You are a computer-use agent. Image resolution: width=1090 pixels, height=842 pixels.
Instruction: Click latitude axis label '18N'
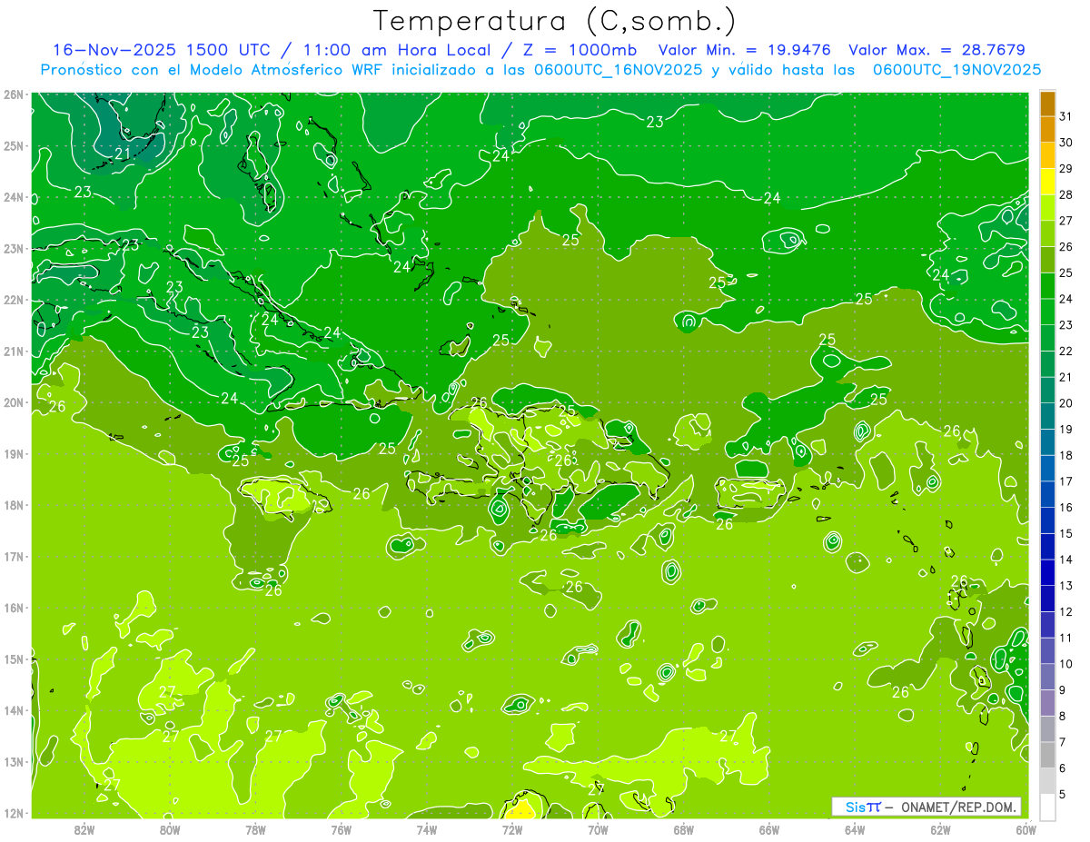click(x=14, y=505)
